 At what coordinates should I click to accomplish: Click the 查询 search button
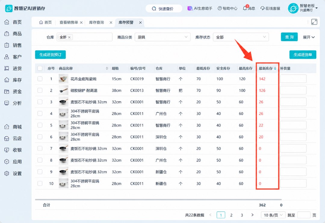pos(289,37)
